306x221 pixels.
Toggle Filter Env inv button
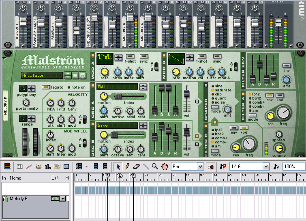(x=287, y=66)
